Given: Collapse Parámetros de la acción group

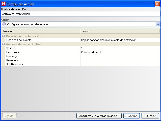Looking at the screenshot, I should tap(3, 36).
